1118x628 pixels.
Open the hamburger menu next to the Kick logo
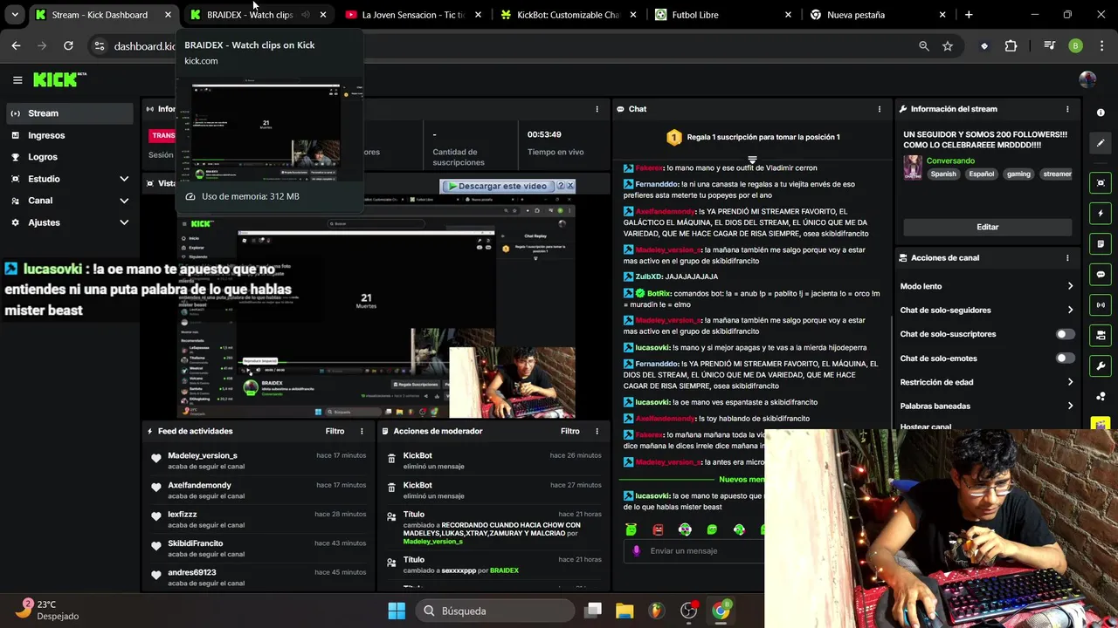click(17, 80)
